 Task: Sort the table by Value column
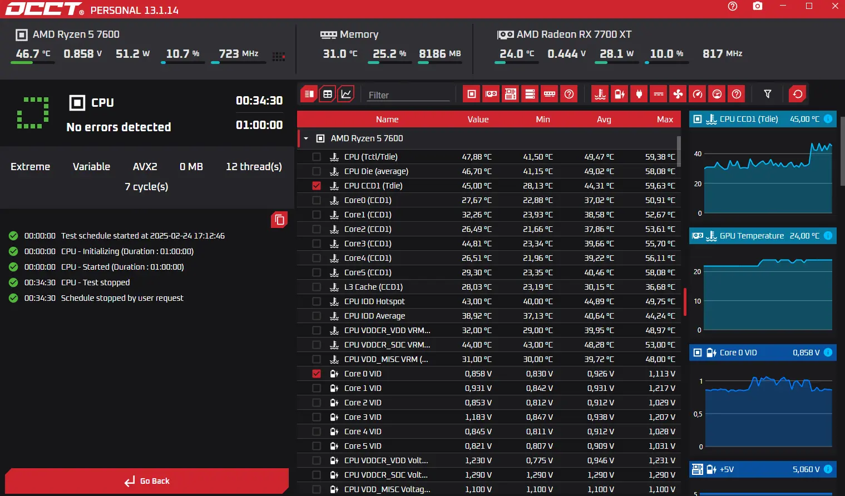(478, 120)
